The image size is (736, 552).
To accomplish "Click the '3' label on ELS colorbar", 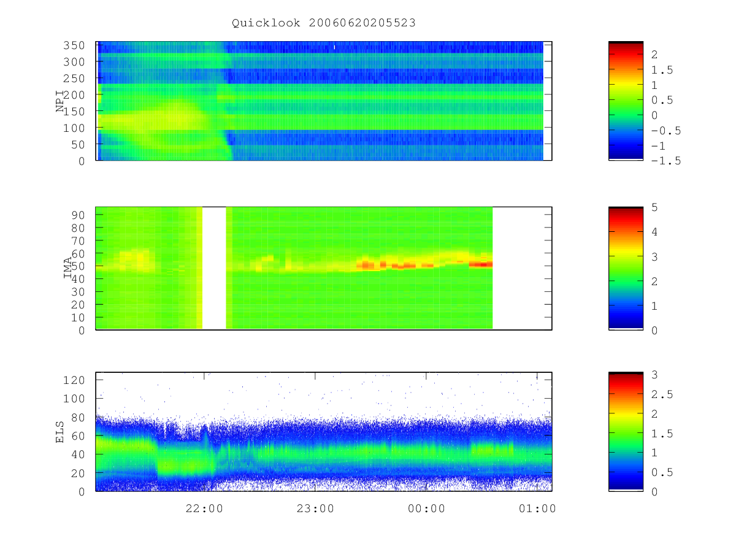I will click(x=655, y=374).
